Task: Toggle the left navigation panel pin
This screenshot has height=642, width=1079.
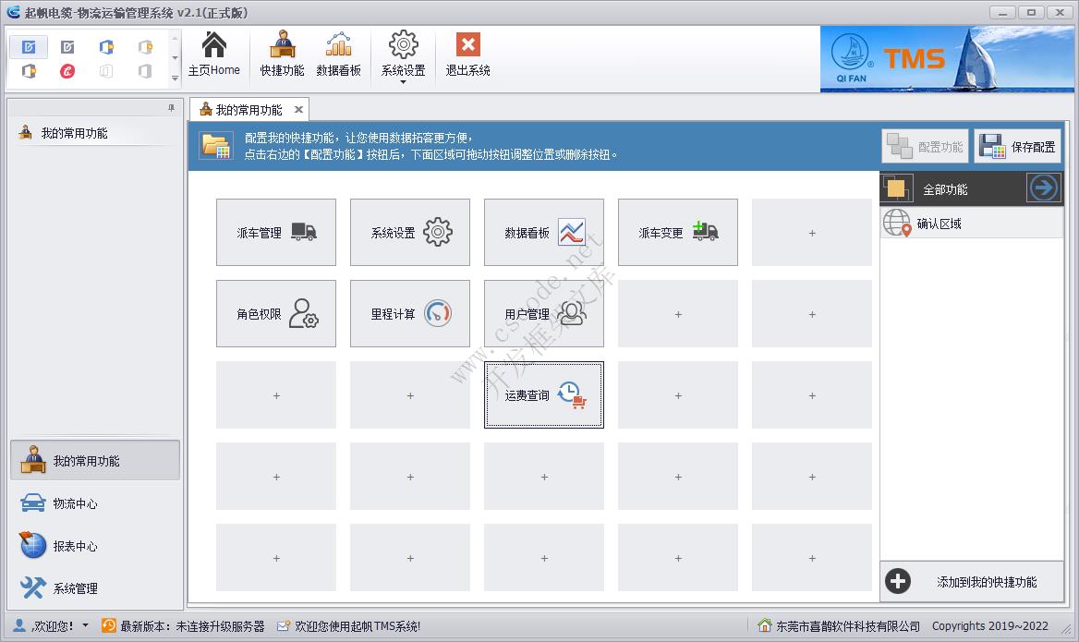Action: click(x=171, y=108)
